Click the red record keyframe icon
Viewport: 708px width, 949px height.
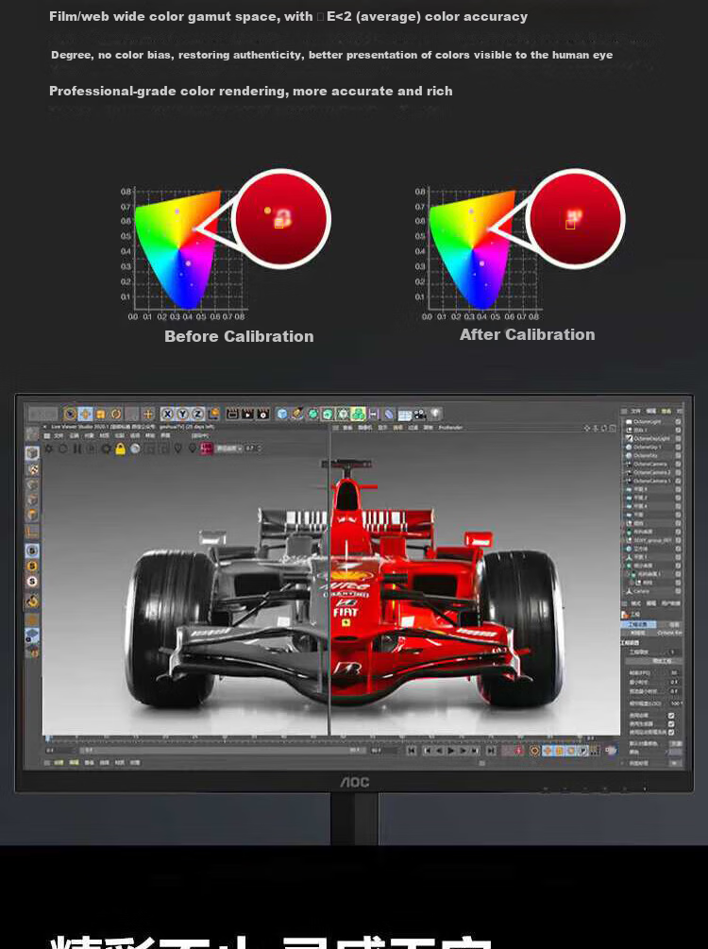click(518, 751)
